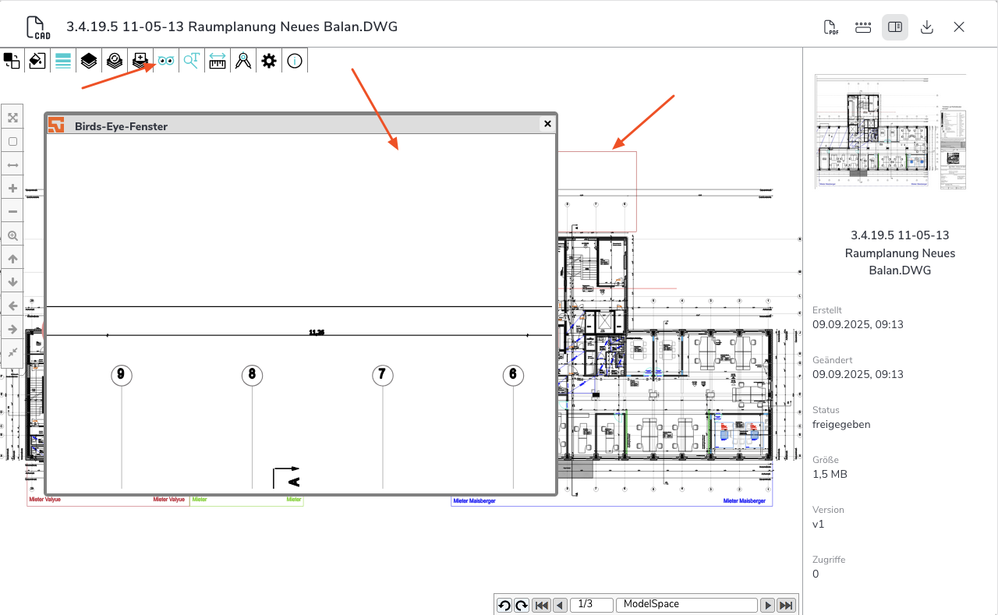Image resolution: width=998 pixels, height=615 pixels.
Task: Go to the next layout page
Action: 768,606
